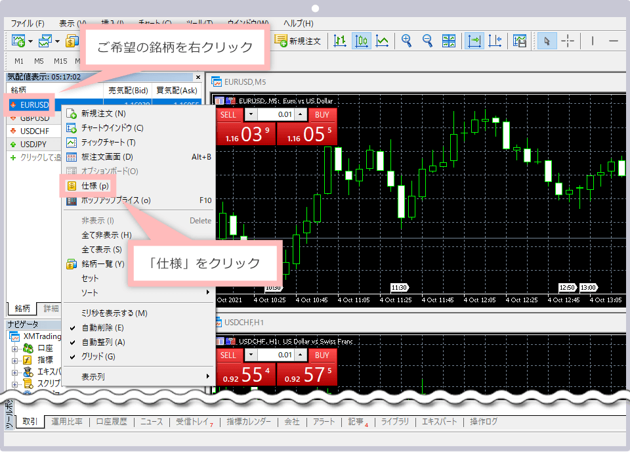This screenshot has height=452, width=630.
Task: Zoom out of the chart
Action: 428,41
